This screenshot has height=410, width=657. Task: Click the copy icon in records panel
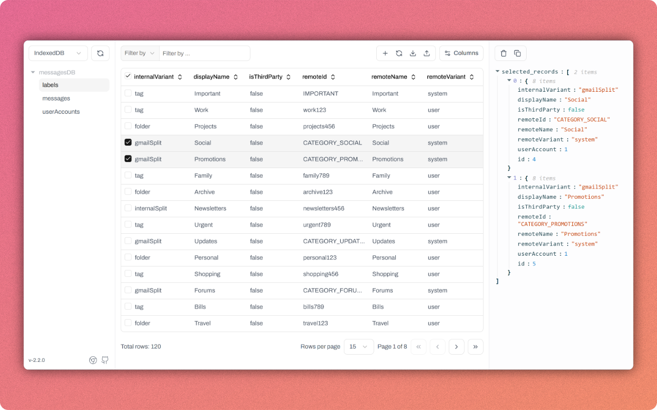click(517, 53)
